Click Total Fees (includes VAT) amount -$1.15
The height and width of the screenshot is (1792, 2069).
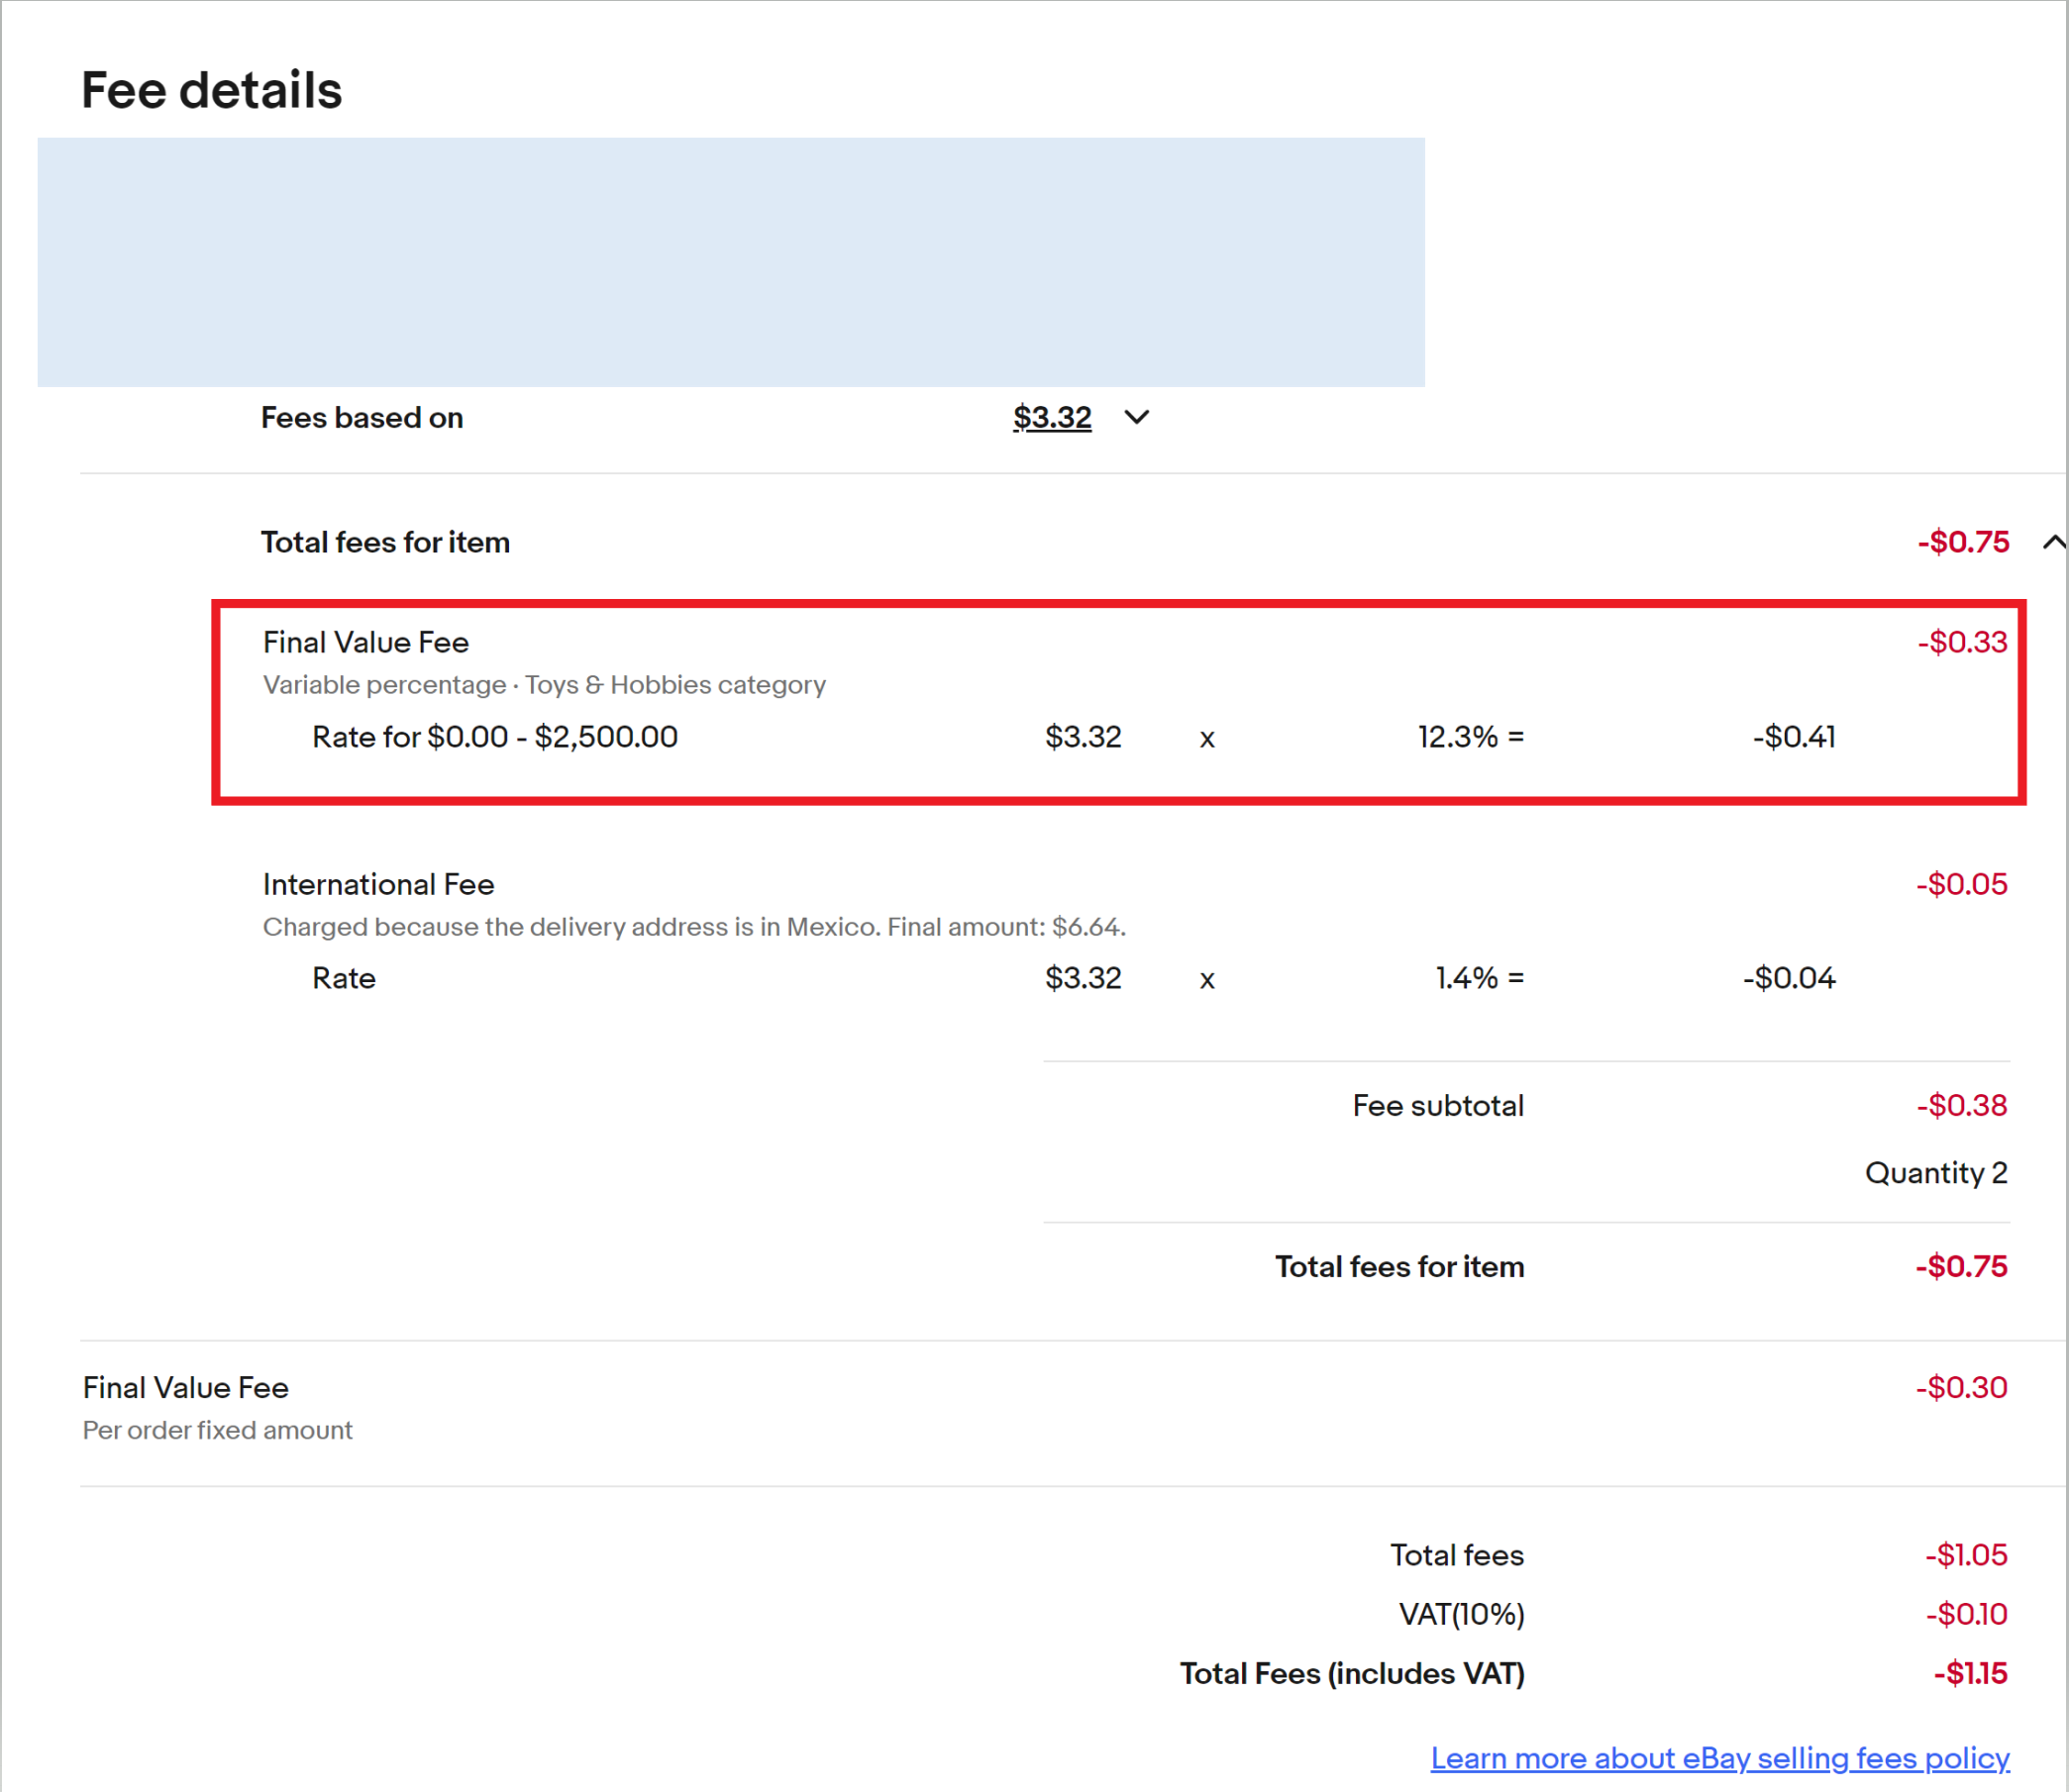click(1969, 1673)
